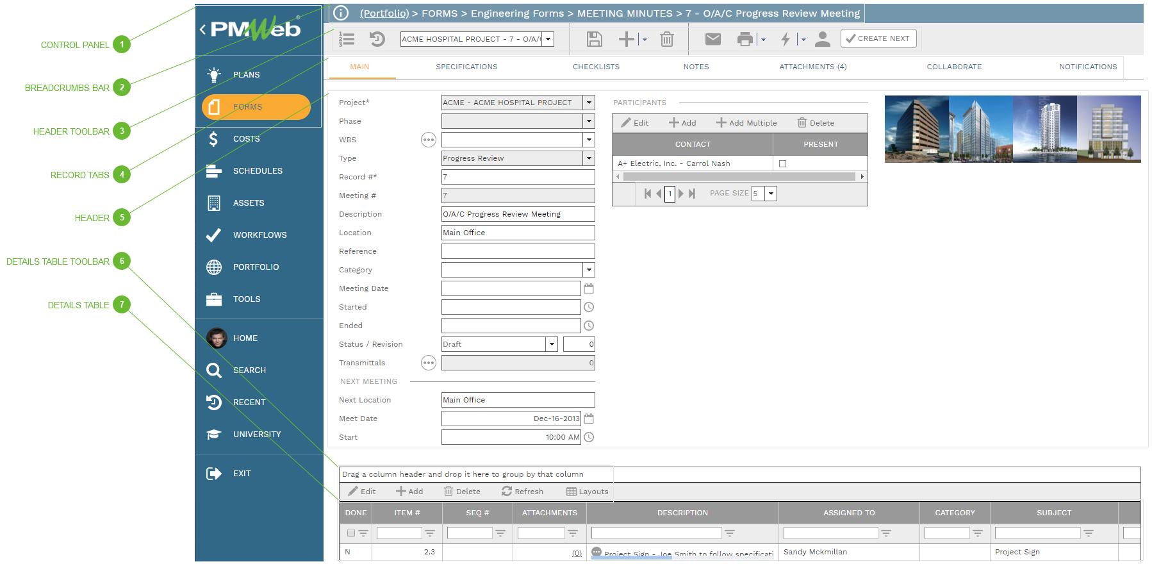
Task: Print the record with the printer icon
Action: pyautogui.click(x=745, y=39)
